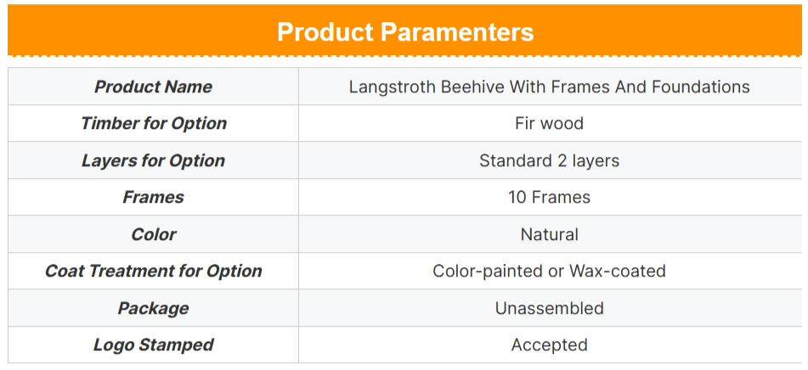808x370 pixels.
Task: Select the Product Name label cell
Action: [153, 87]
